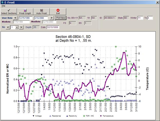Viewport: 160px width, 121px height.
Task: Click the E-Frost snowflake title icon
Action: (x=3, y=2)
